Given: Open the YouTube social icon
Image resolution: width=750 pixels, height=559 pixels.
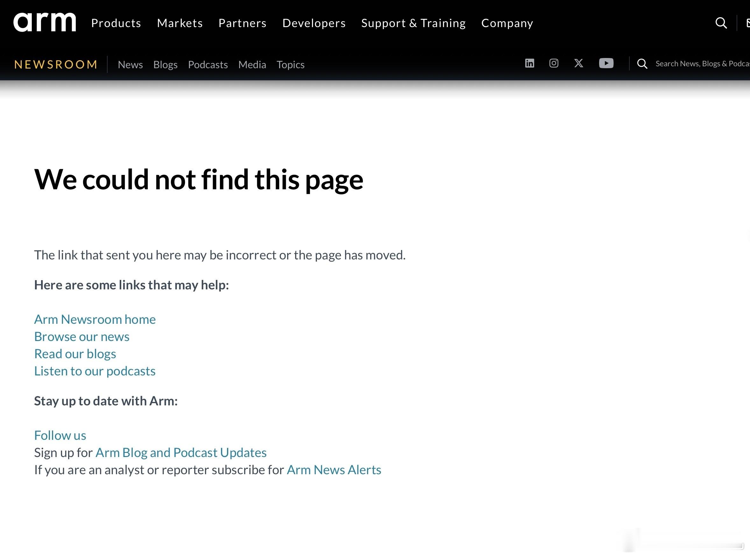Looking at the screenshot, I should [606, 63].
